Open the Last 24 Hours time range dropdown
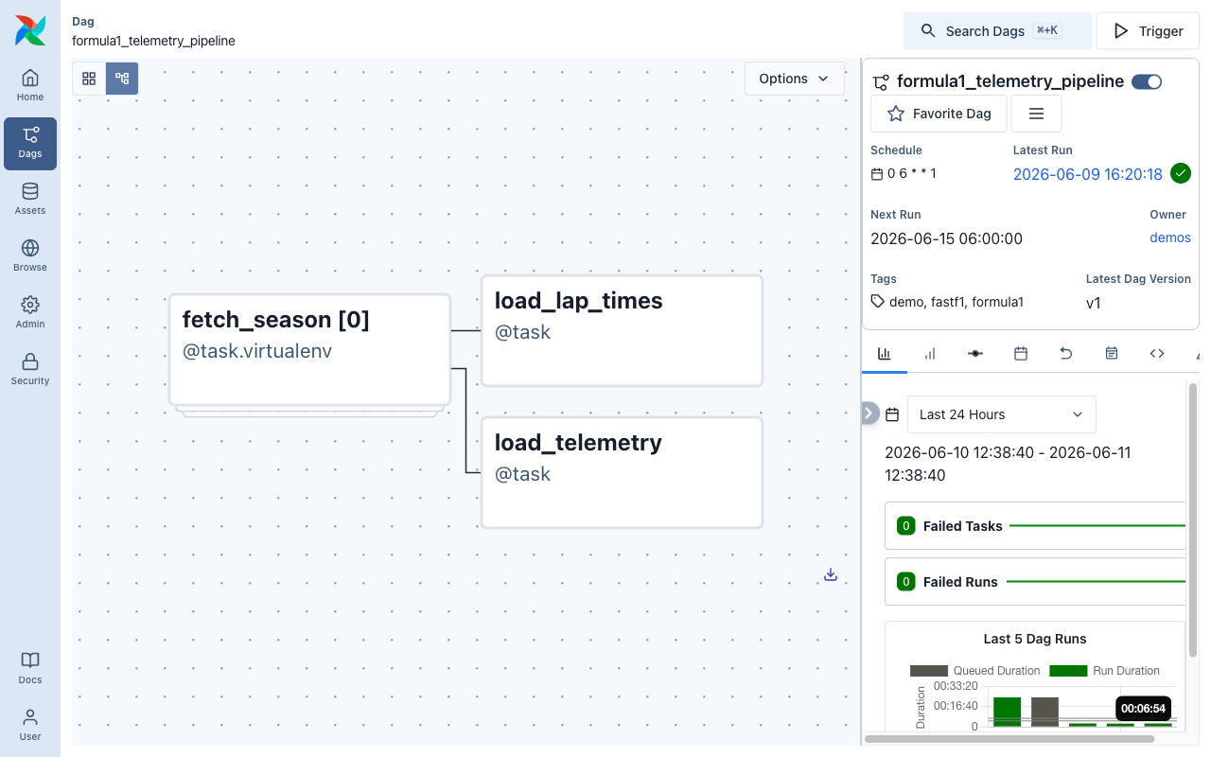 (x=1002, y=414)
